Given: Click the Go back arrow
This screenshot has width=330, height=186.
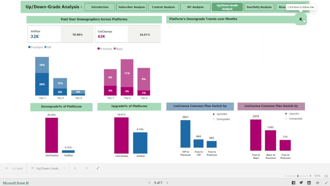Looking at the screenshot, I should click(7, 168).
